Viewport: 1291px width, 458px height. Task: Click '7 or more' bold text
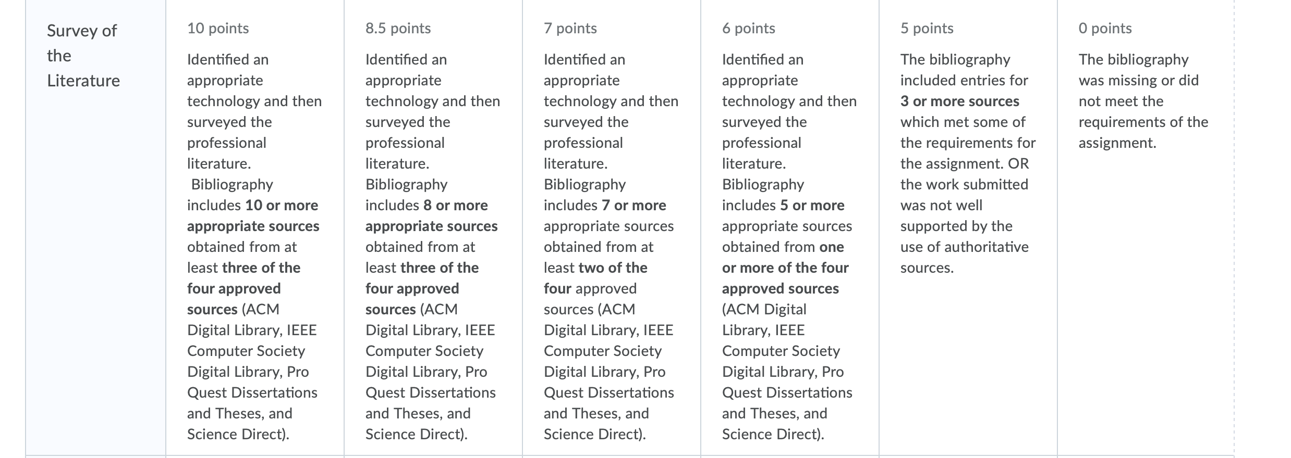(634, 205)
